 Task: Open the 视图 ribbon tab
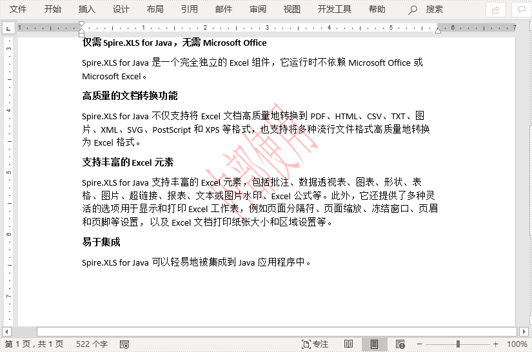click(x=291, y=10)
